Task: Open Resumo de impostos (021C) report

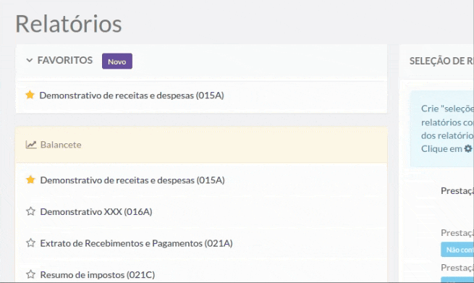Action: (x=98, y=275)
